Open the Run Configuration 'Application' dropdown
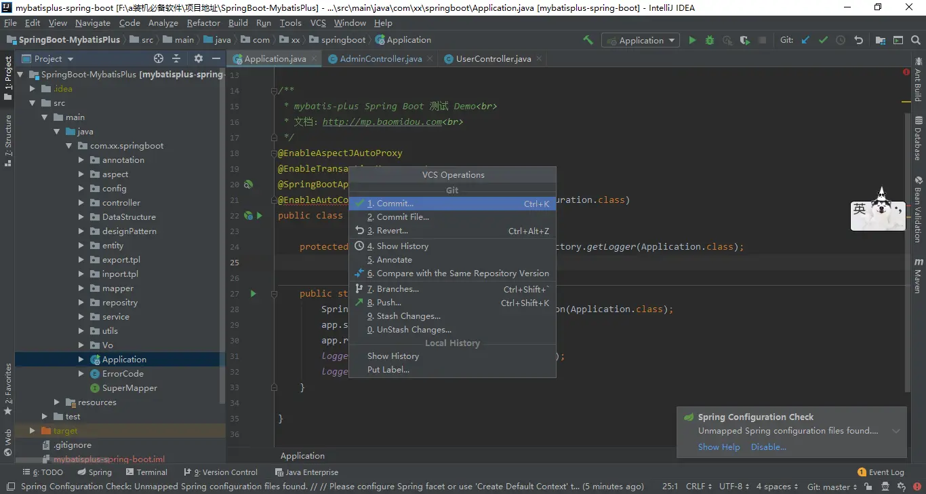This screenshot has width=926, height=494. [x=640, y=40]
